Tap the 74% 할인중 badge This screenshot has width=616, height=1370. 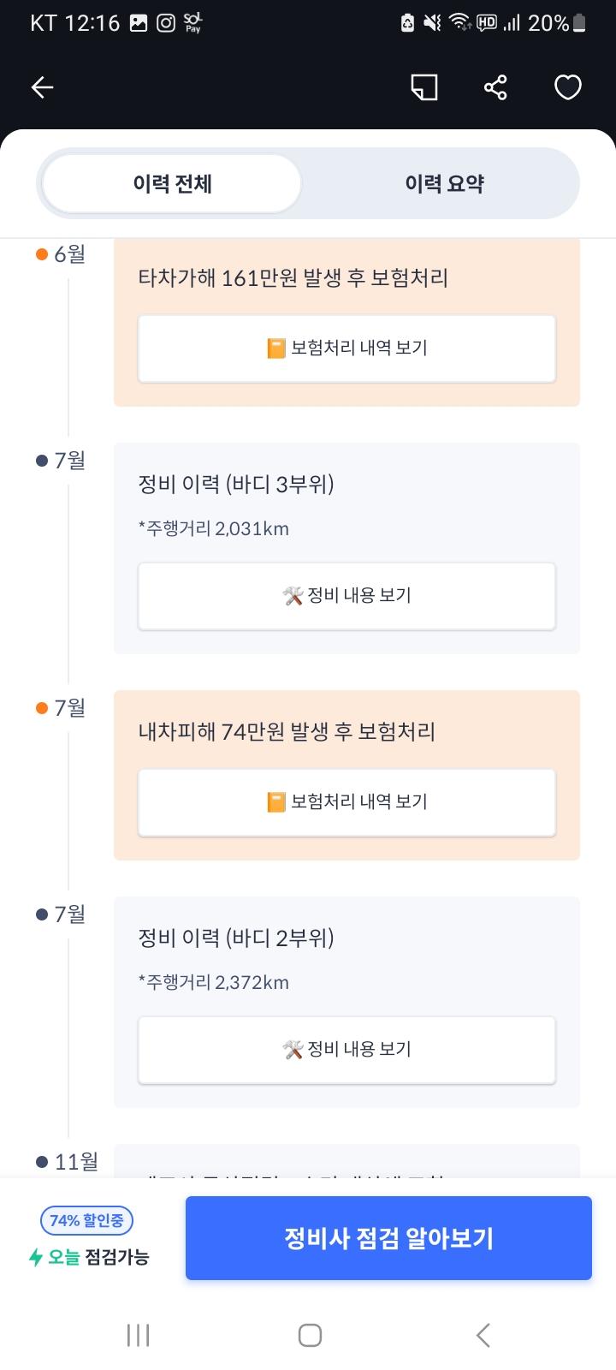pos(86,1220)
